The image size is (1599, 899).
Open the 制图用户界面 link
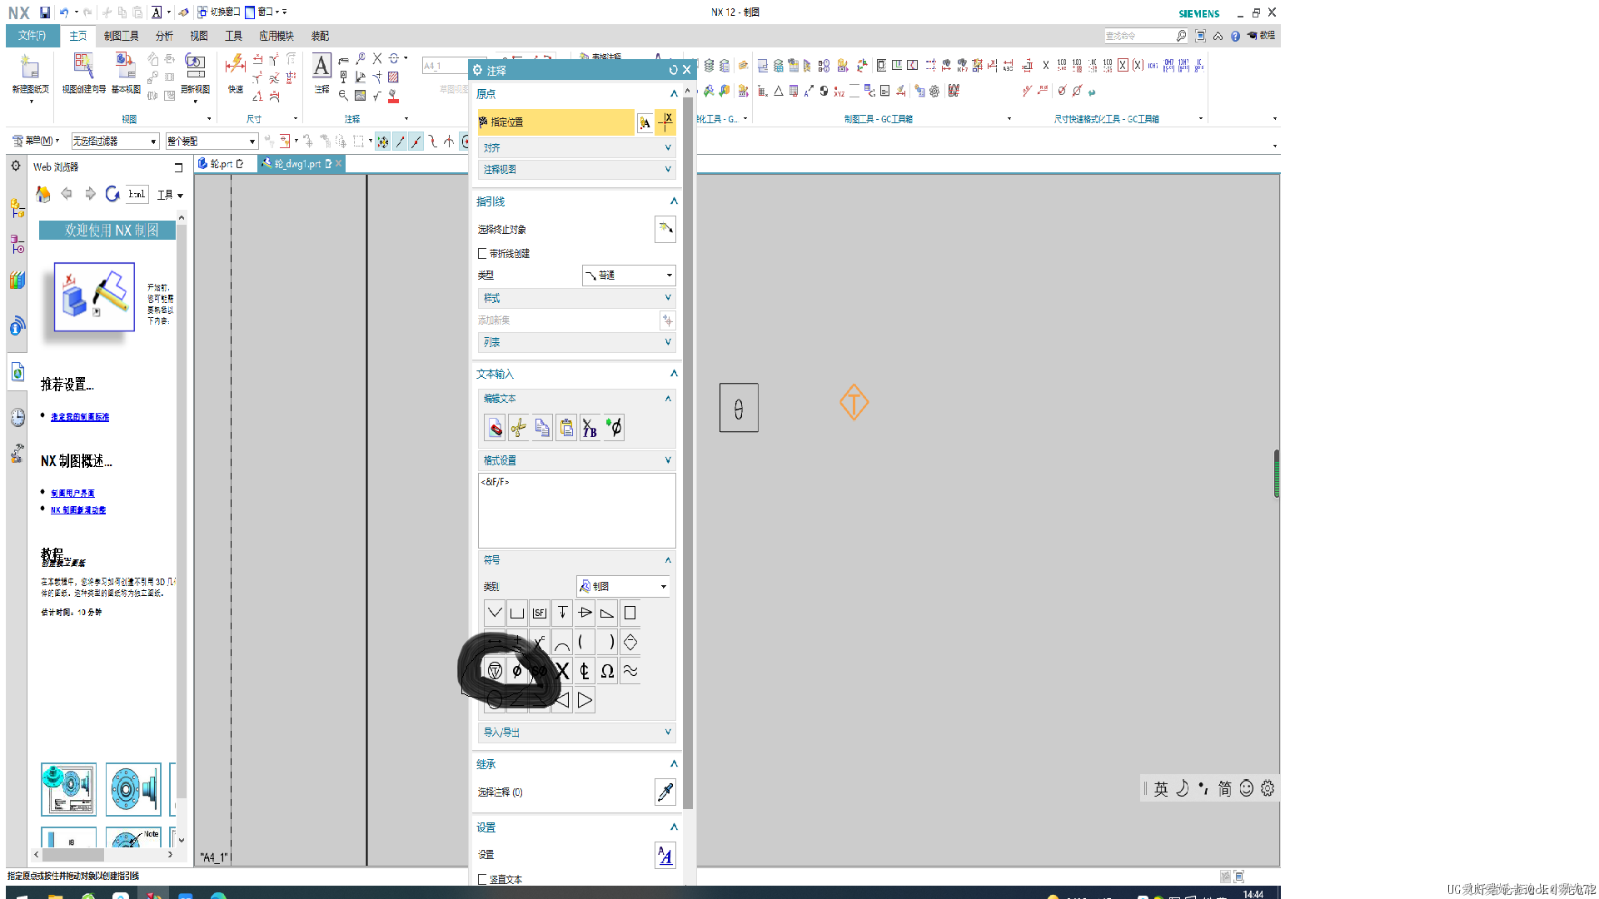[72, 493]
